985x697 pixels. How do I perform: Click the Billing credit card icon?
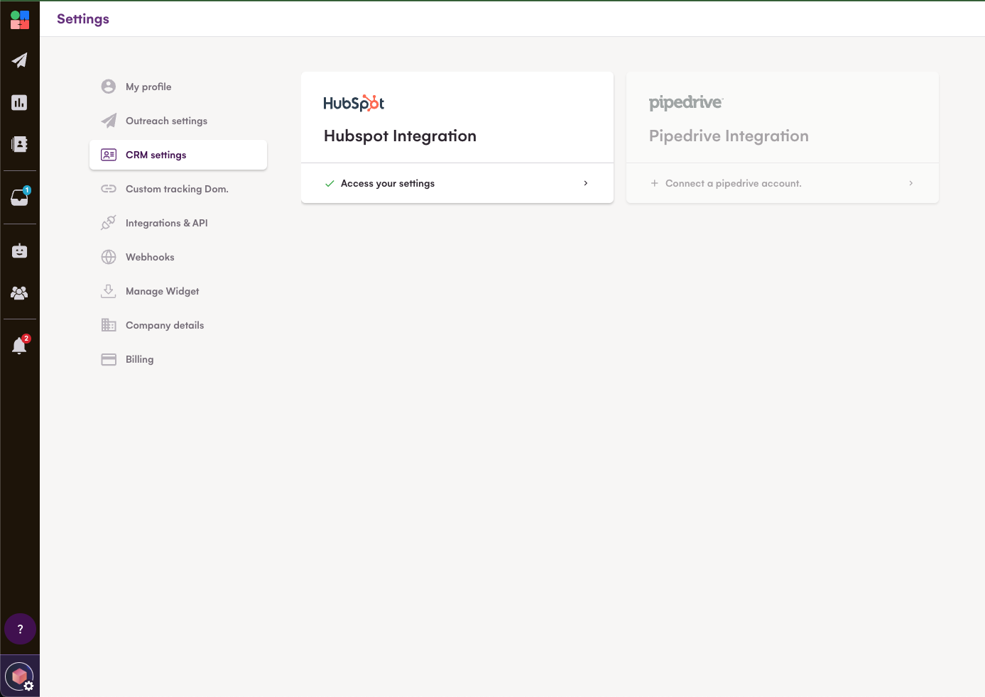point(109,359)
